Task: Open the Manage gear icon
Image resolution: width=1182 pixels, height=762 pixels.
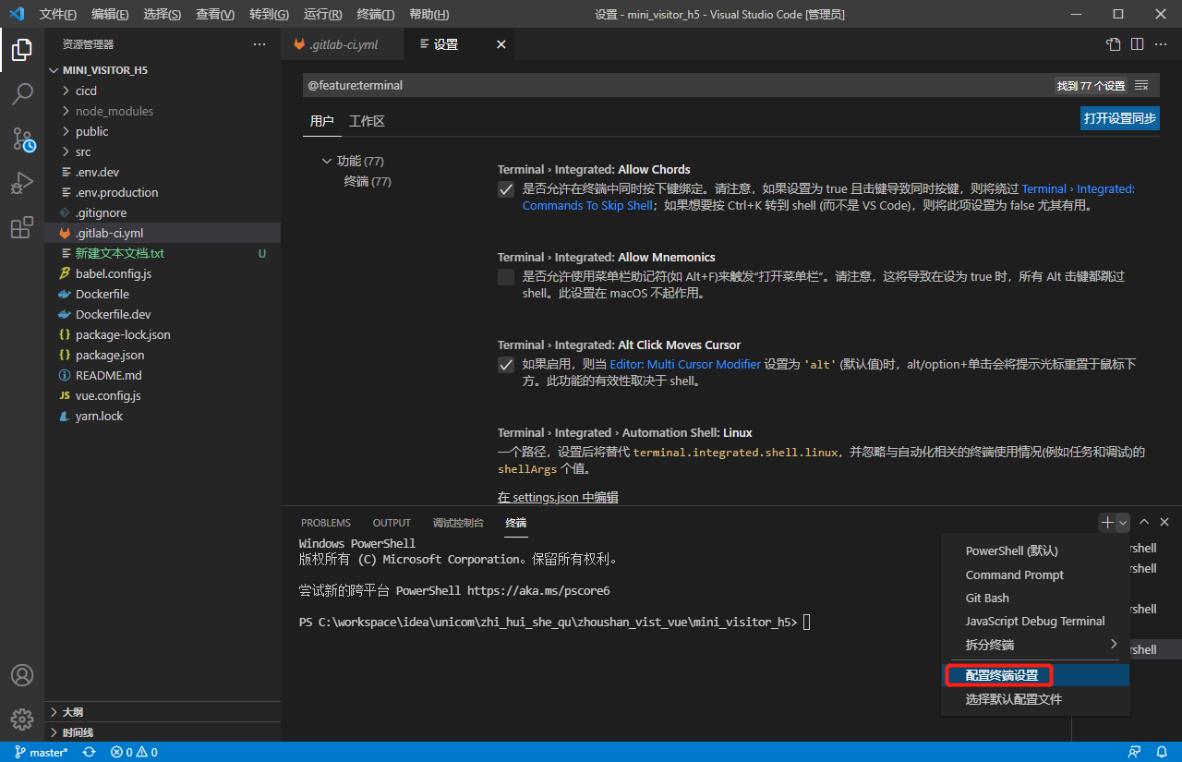Action: click(x=22, y=719)
